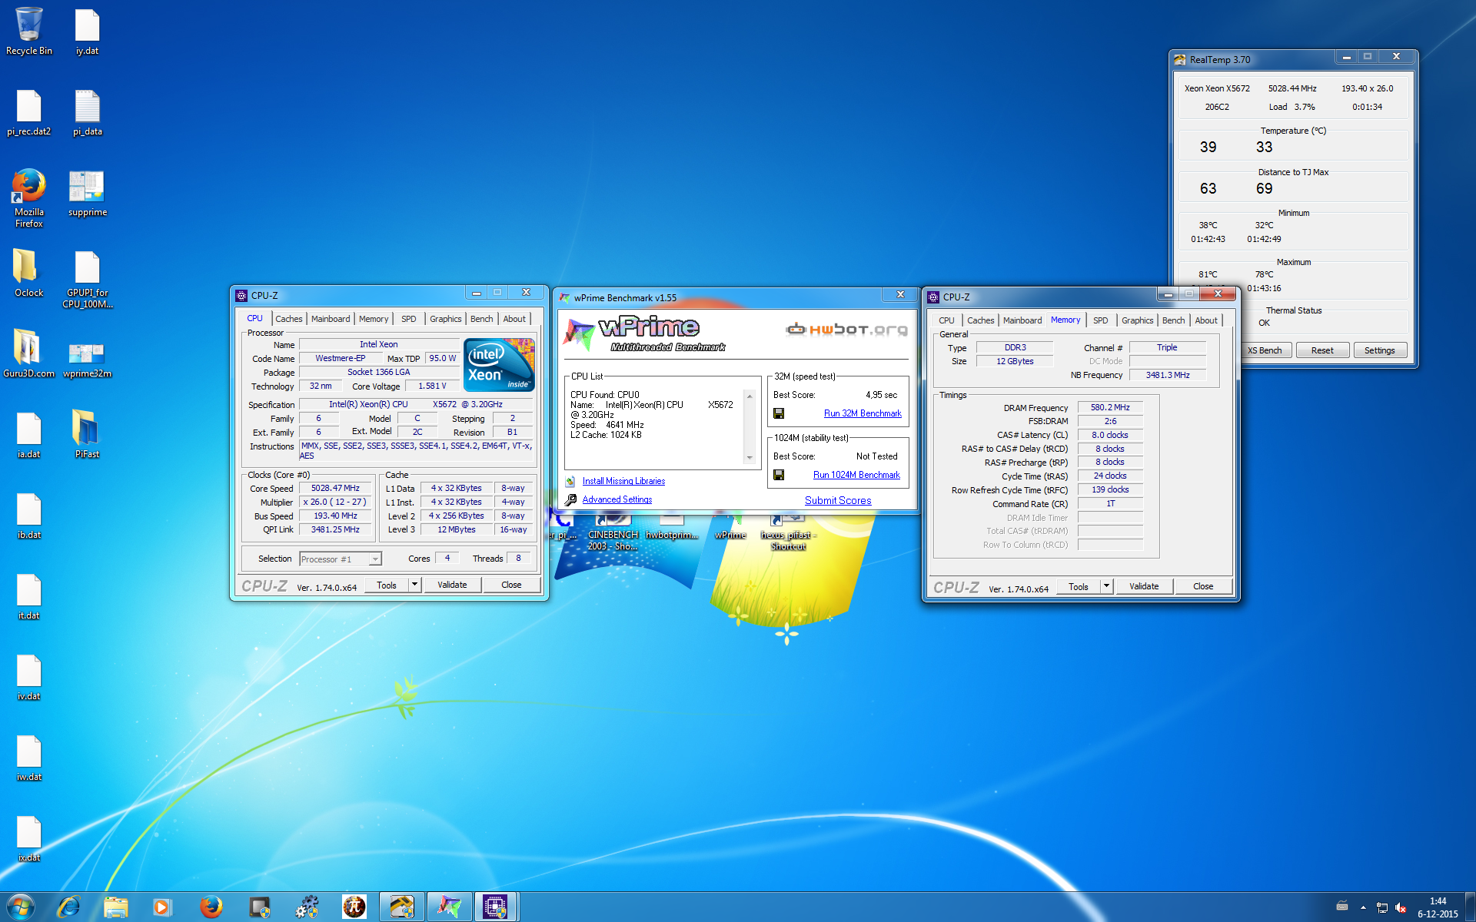
Task: Open the CPU tab in right CPU-Z
Action: (x=946, y=320)
